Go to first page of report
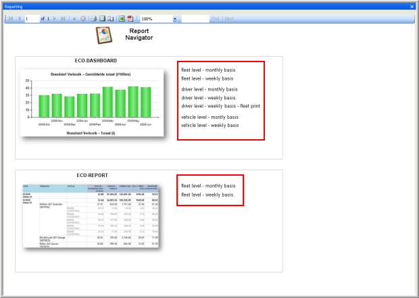 point(11,19)
